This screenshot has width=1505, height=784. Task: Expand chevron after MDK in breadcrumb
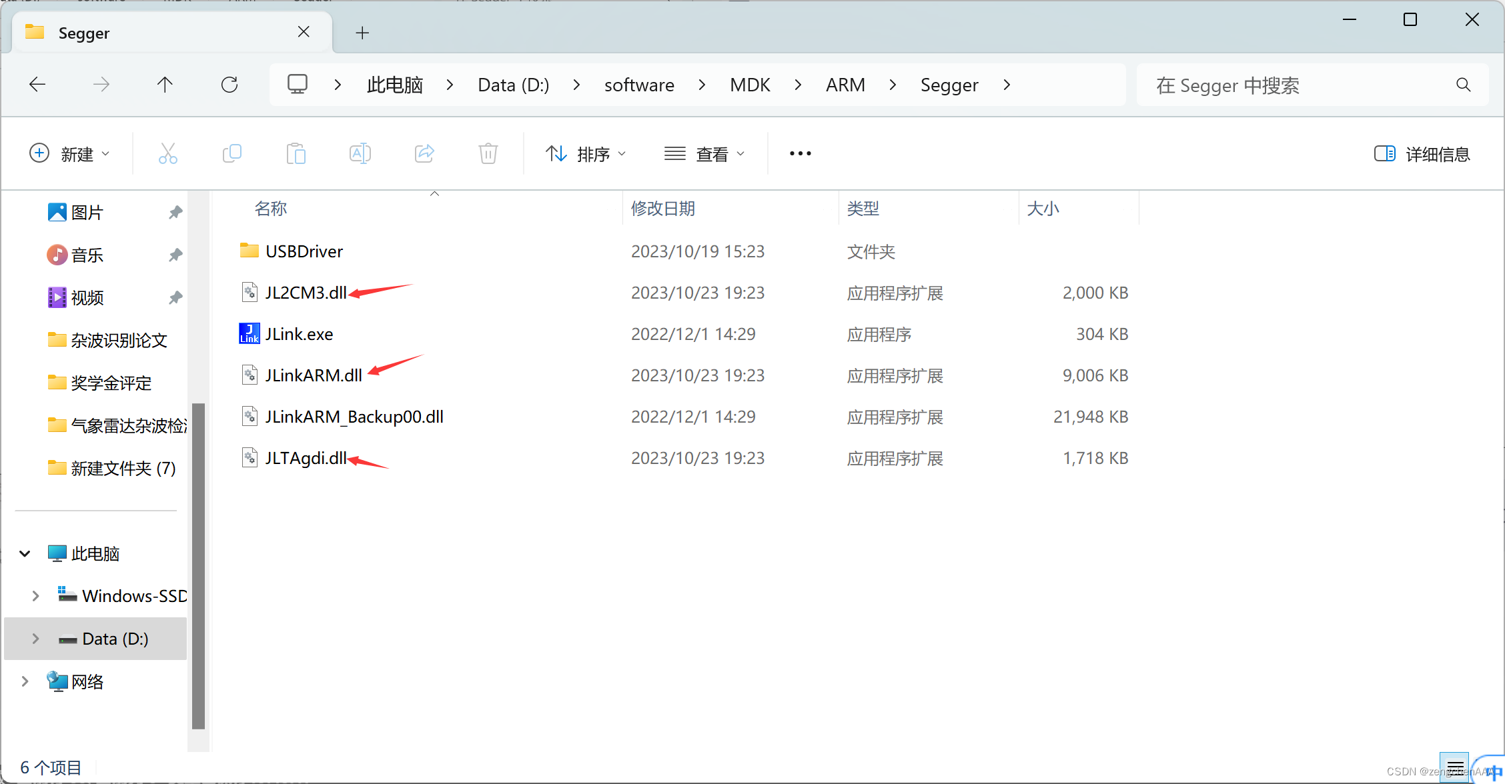[x=798, y=85]
